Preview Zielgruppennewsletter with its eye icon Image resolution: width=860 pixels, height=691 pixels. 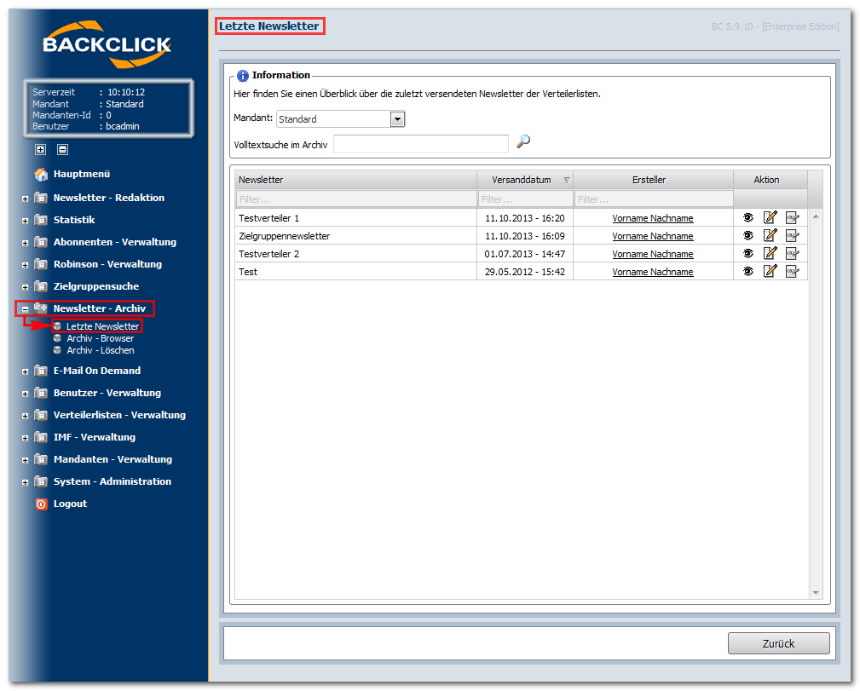click(748, 236)
